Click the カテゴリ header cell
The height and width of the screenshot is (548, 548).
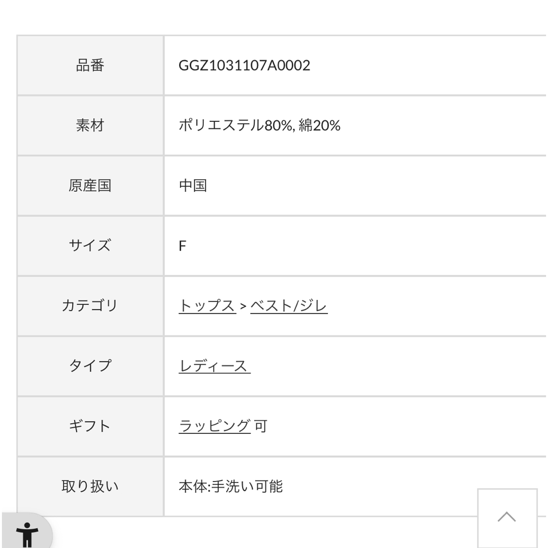pos(90,306)
